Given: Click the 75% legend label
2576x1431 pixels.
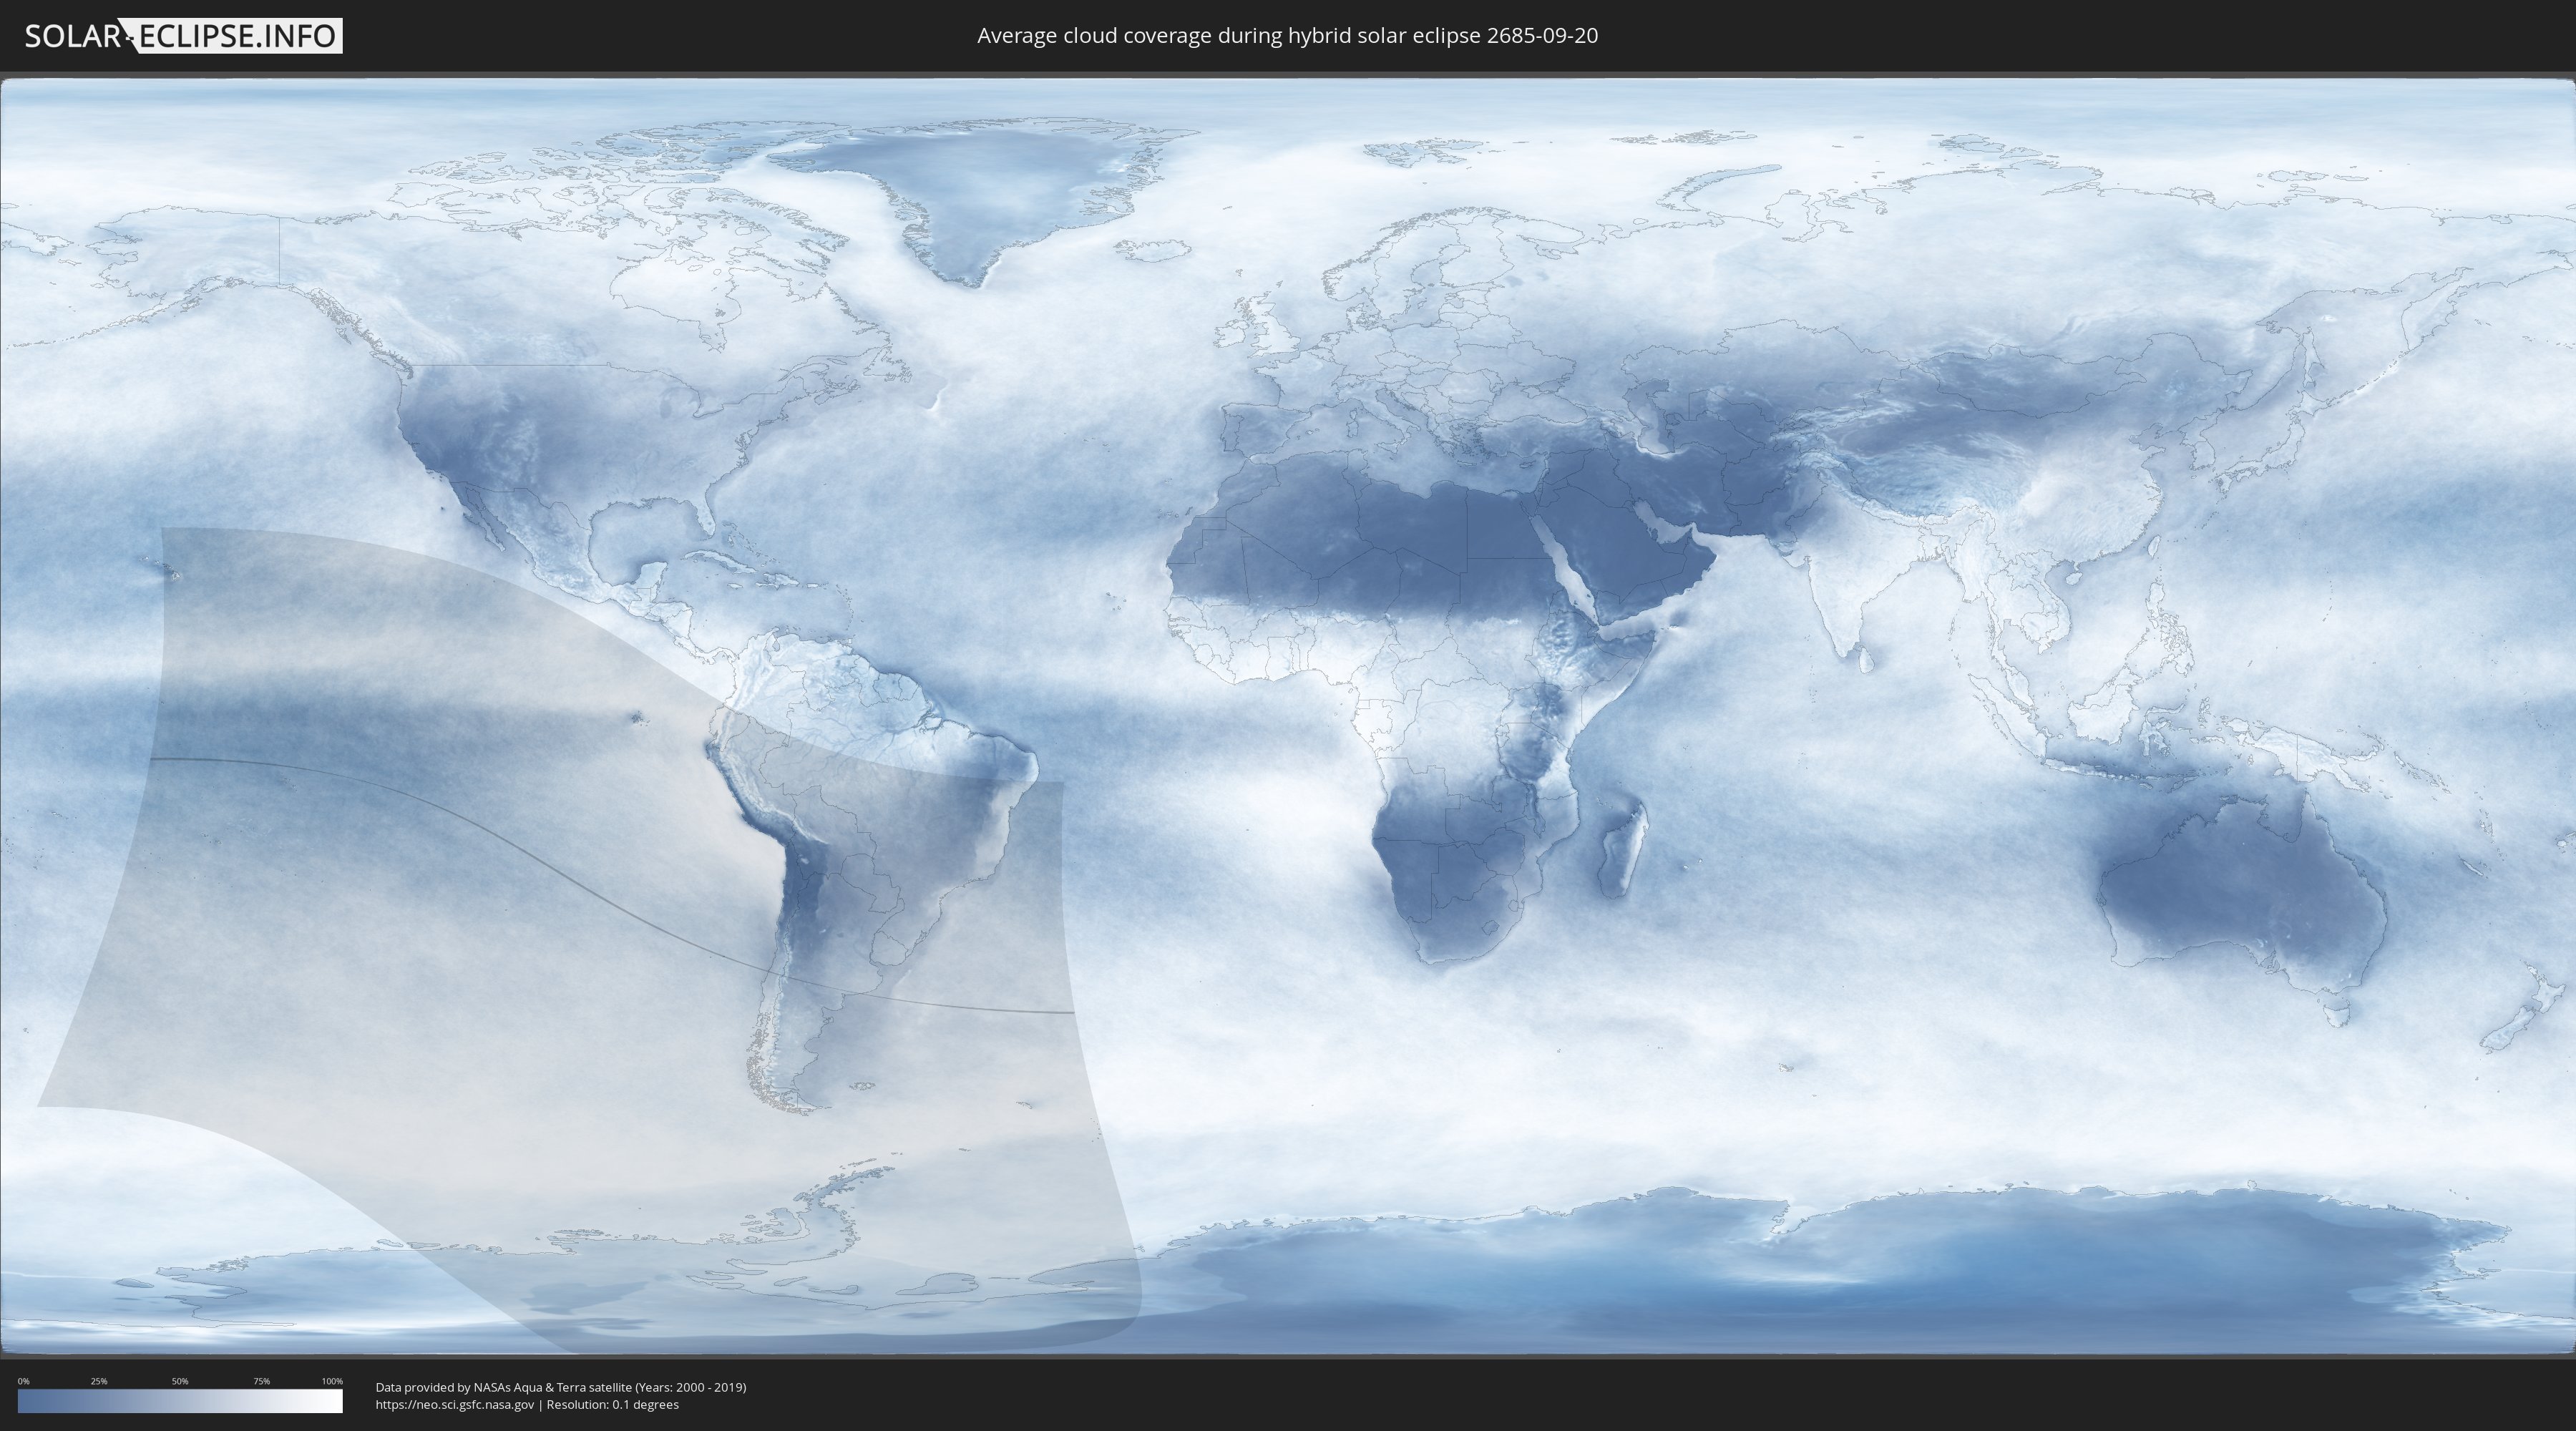Looking at the screenshot, I should [x=261, y=1381].
